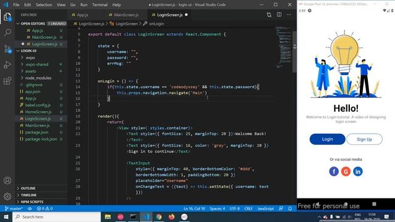
Task: Tap the Login button in the emulator
Action: [327, 139]
